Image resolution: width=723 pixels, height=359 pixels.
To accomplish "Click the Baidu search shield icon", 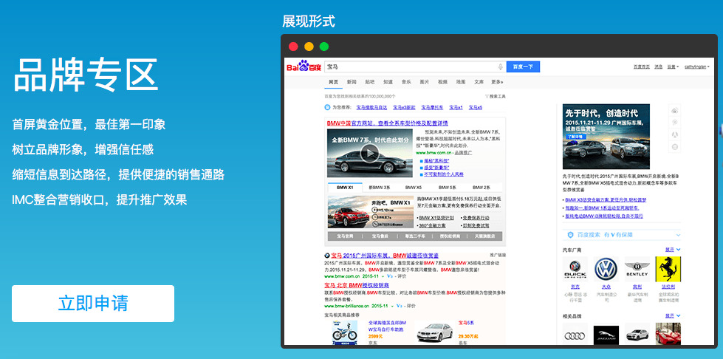I will (569, 234).
